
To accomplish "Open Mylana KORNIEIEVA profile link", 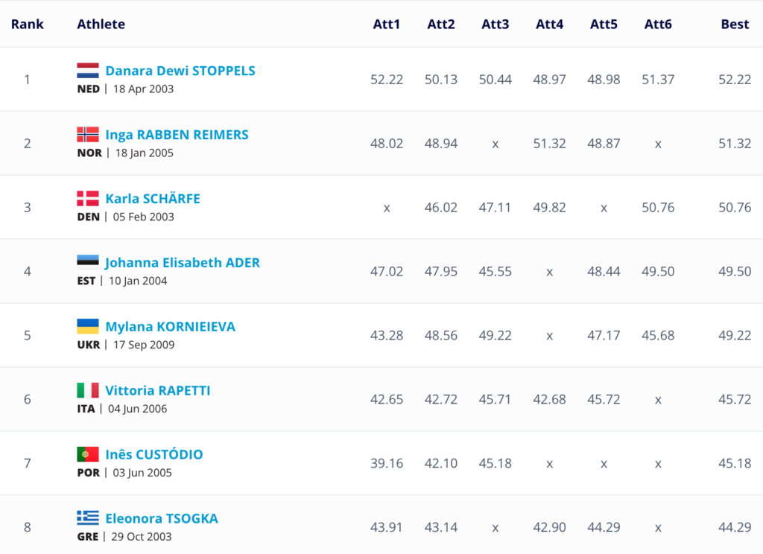I will tap(170, 327).
